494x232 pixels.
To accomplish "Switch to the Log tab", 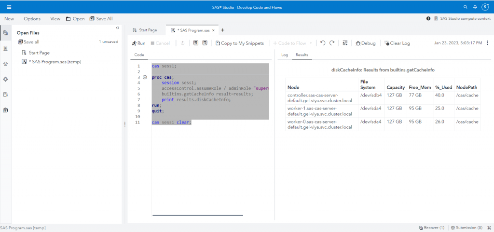I will click(285, 55).
